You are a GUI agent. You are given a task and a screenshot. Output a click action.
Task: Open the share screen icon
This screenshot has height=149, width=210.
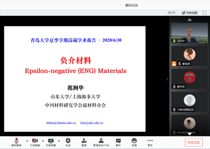pyautogui.click(x=51, y=142)
